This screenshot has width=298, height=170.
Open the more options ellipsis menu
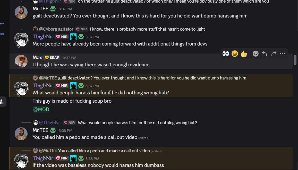point(283,54)
